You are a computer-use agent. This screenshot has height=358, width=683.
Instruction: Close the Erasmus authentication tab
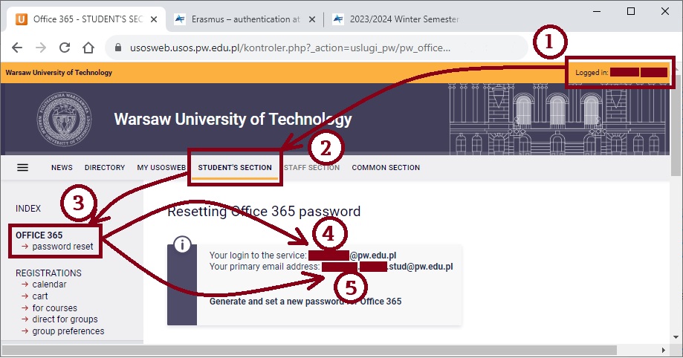point(312,19)
